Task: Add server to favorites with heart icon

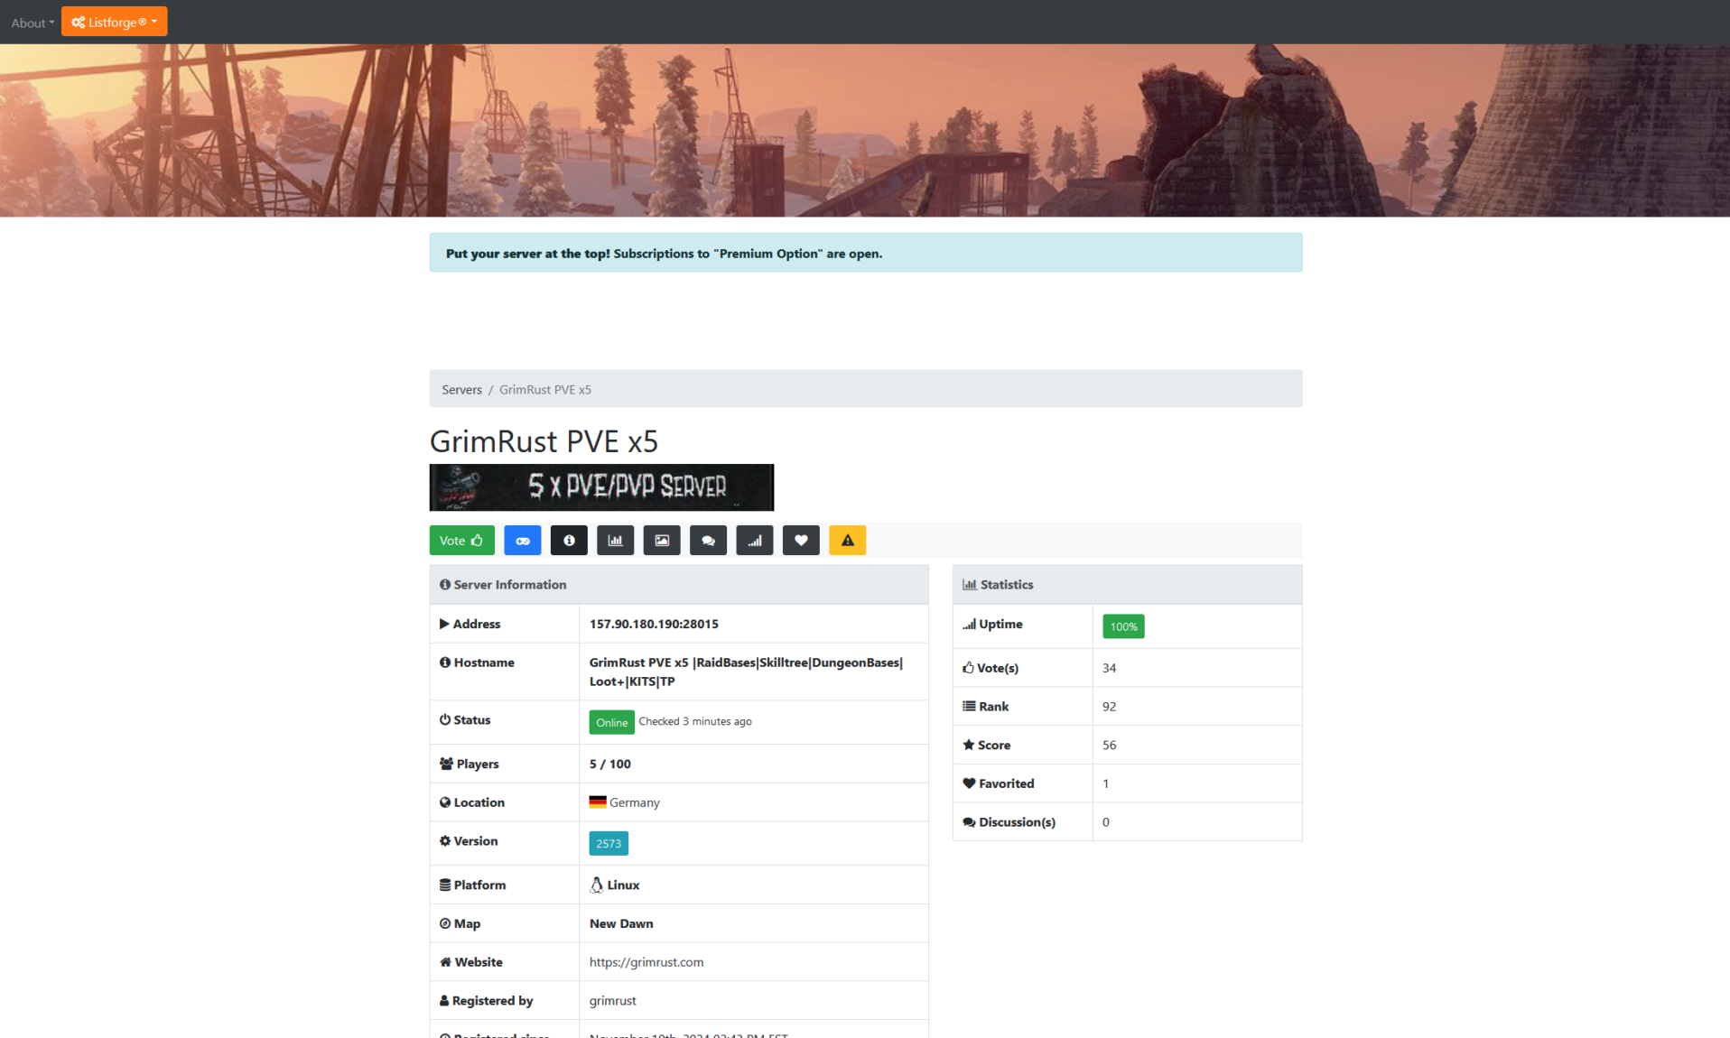Action: click(x=801, y=541)
